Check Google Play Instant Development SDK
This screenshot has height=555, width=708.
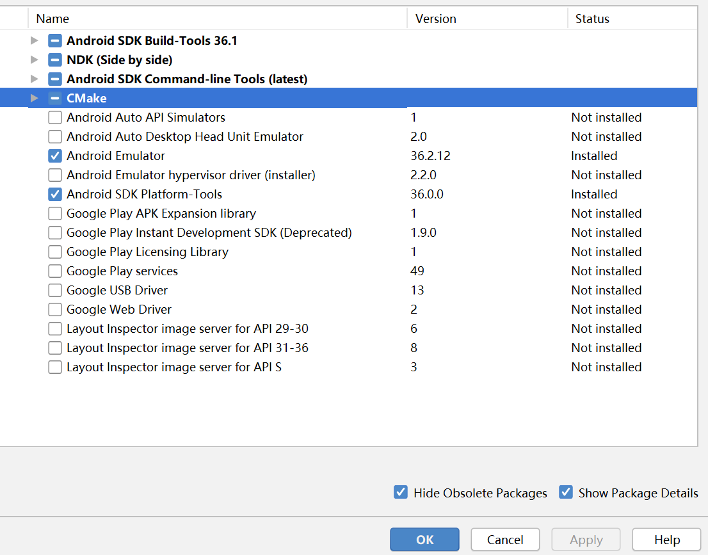pos(55,232)
